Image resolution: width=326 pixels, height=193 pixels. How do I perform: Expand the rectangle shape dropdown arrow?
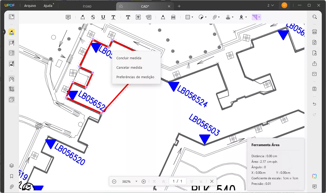192,17
